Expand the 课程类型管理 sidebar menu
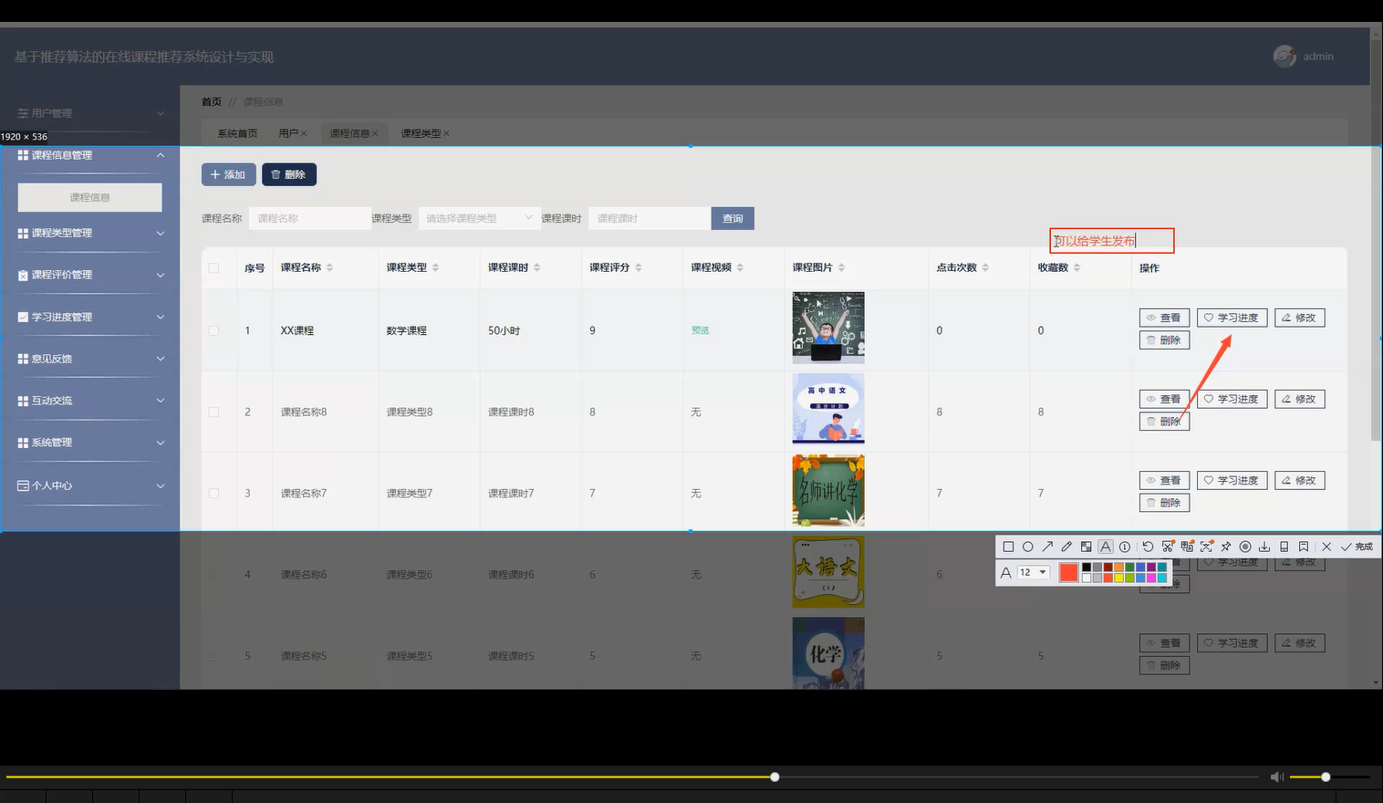 [90, 233]
